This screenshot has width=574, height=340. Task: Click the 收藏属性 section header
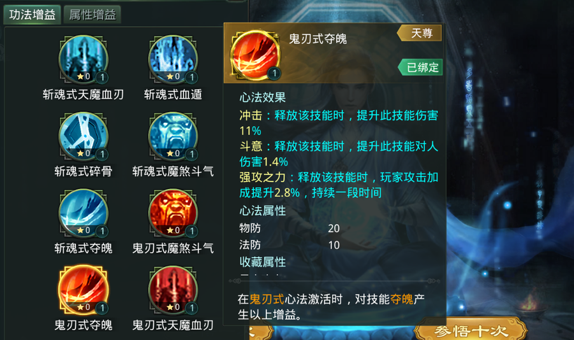click(263, 262)
